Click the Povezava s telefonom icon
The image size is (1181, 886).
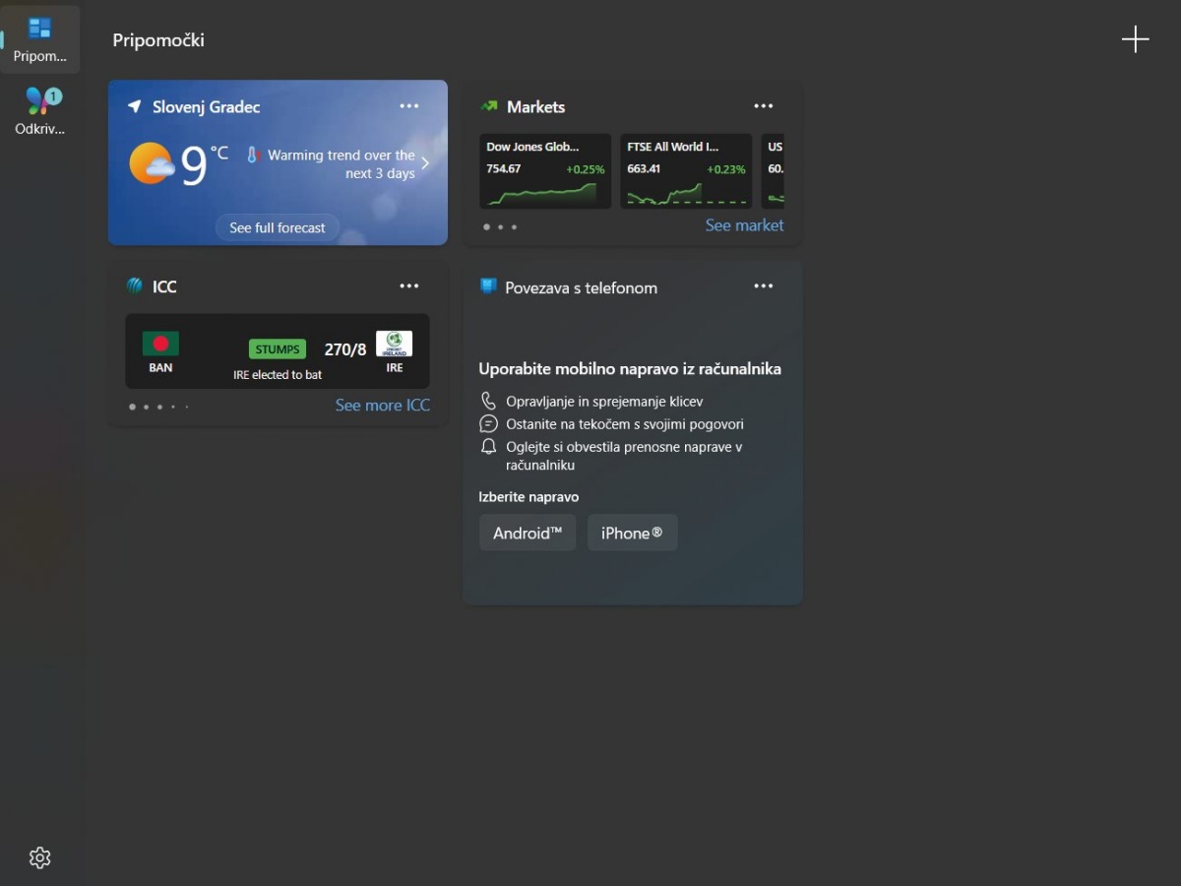pos(488,286)
